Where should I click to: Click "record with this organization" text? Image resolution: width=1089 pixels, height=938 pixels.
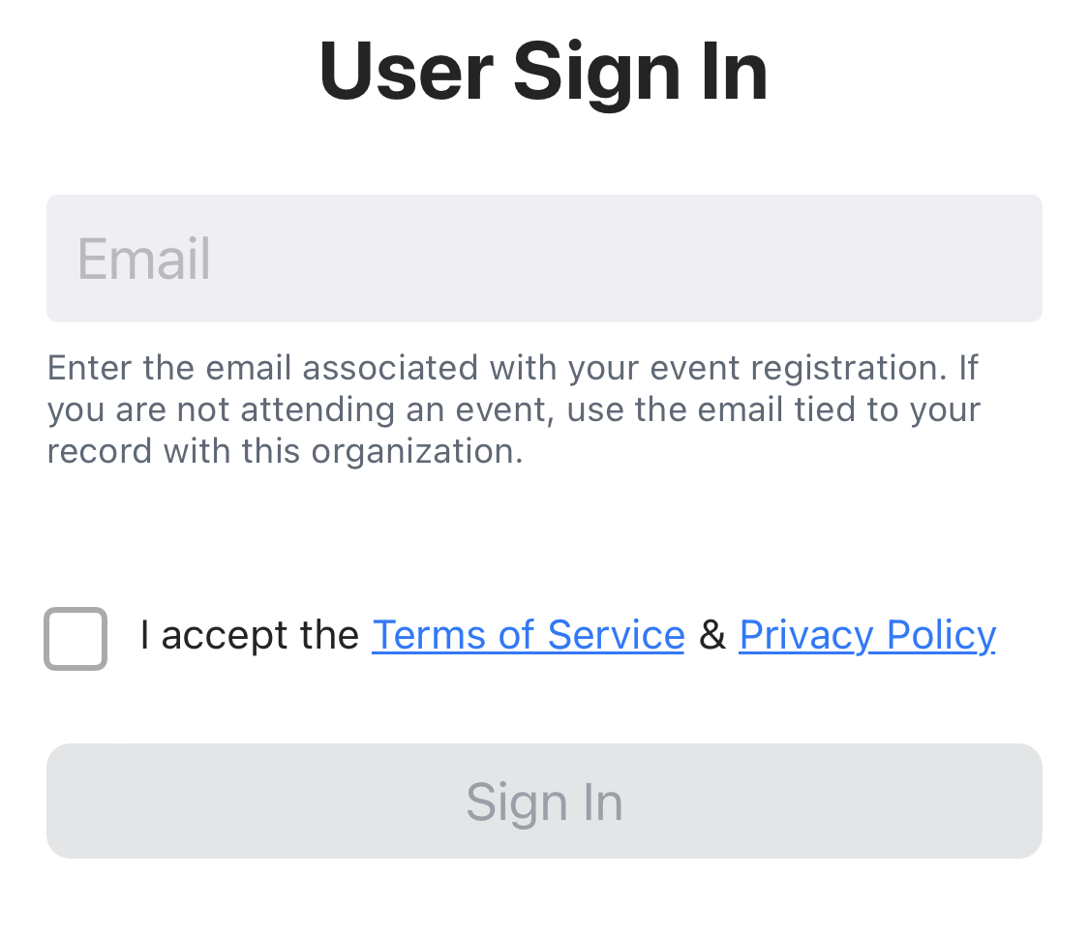tap(285, 451)
